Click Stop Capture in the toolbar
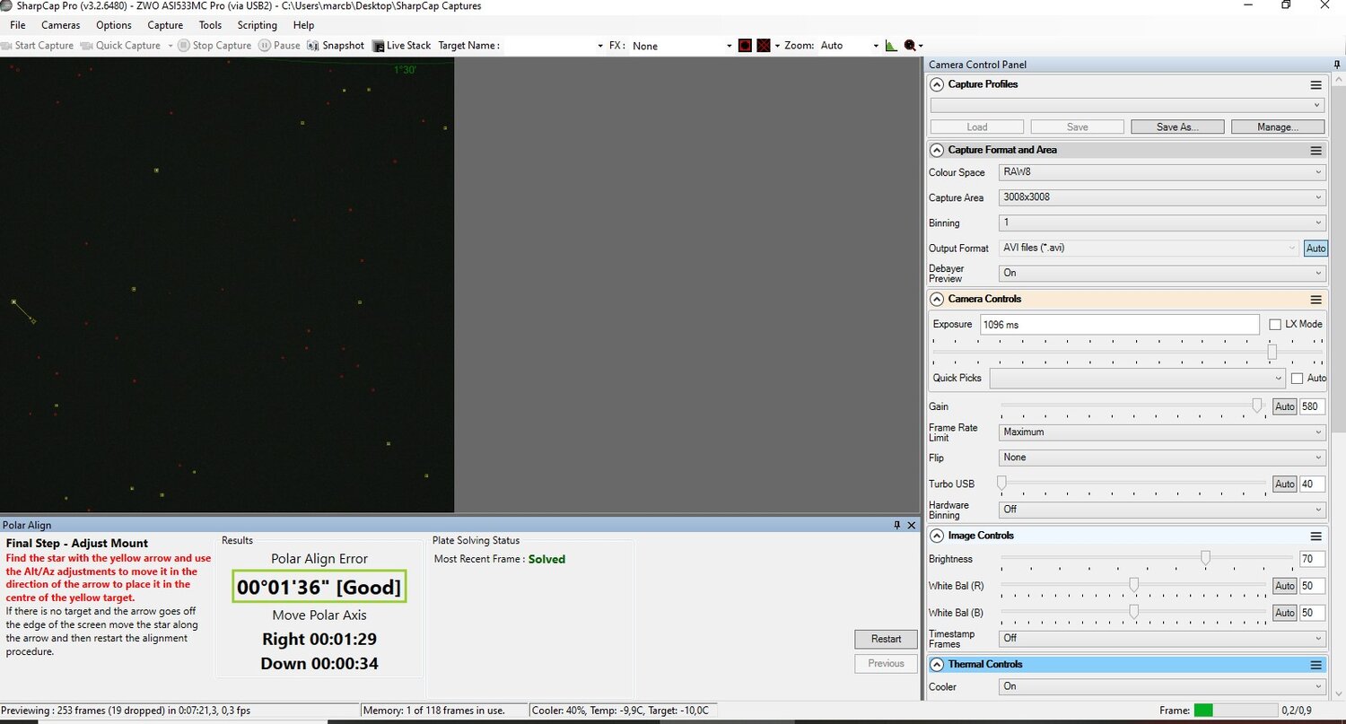Image resolution: width=1346 pixels, height=724 pixels. [x=214, y=46]
